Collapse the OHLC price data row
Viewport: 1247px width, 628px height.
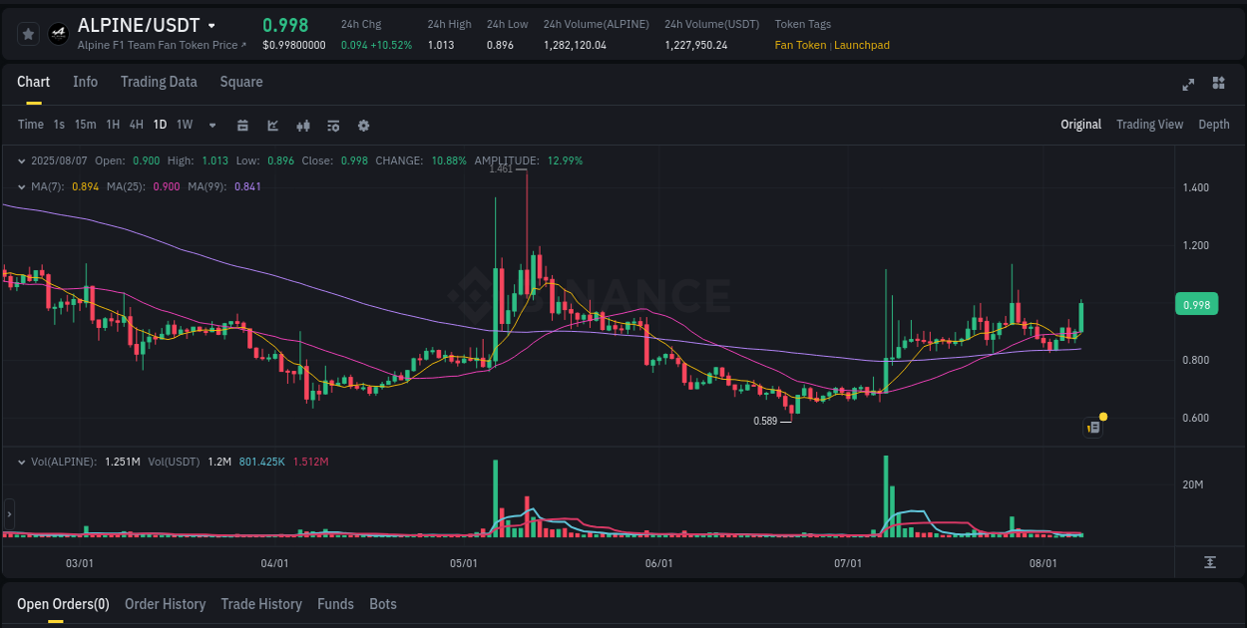(22, 159)
